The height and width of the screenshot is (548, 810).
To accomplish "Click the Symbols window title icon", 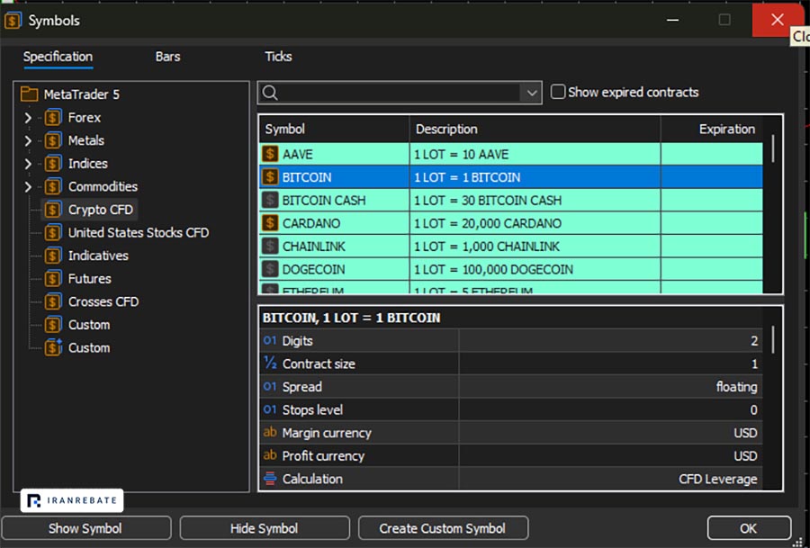I will [13, 21].
